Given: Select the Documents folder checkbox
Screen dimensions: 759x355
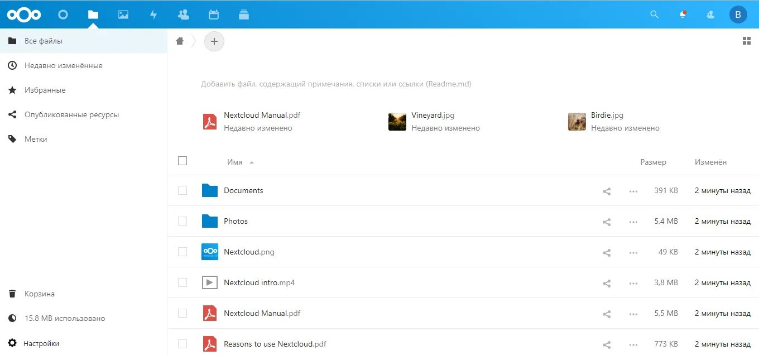Looking at the screenshot, I should 182,190.
